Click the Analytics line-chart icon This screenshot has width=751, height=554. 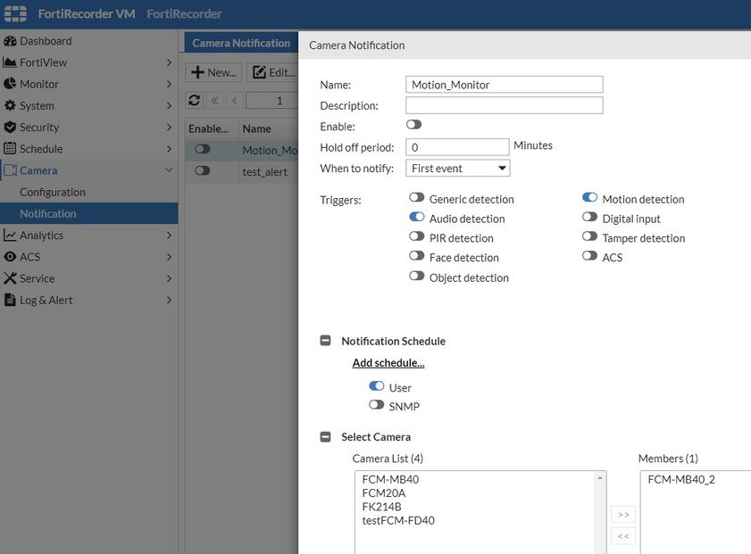pyautogui.click(x=10, y=235)
